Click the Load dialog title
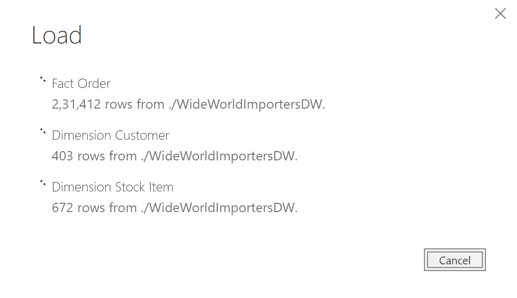517x298 pixels. 57,36
